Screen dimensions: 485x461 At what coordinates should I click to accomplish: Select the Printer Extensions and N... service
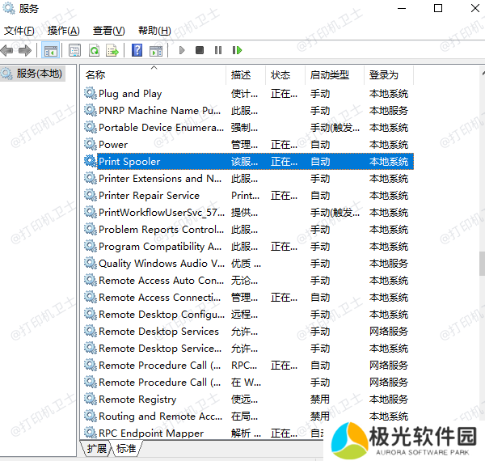coord(160,179)
